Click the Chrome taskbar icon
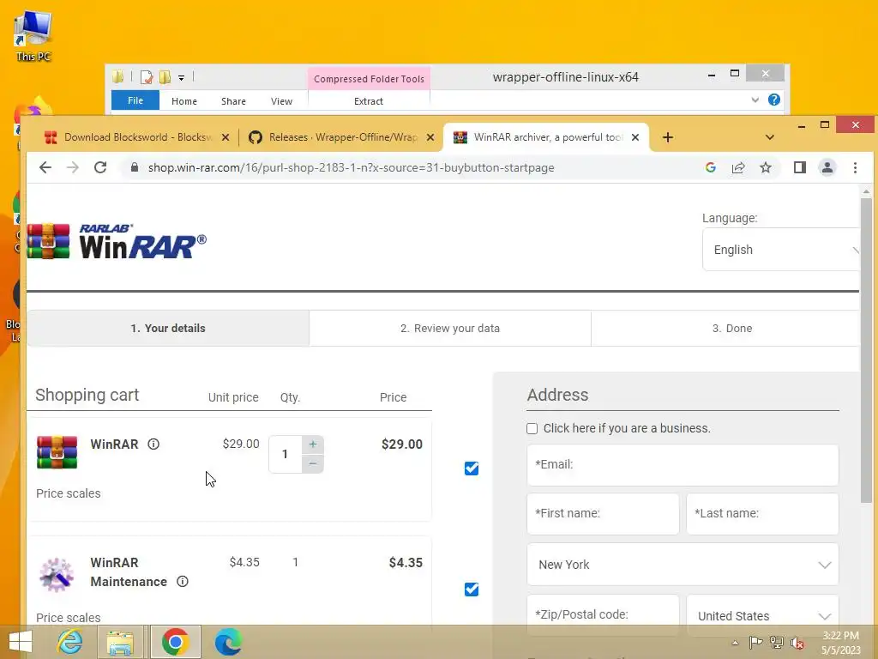The image size is (878, 659). (175, 642)
